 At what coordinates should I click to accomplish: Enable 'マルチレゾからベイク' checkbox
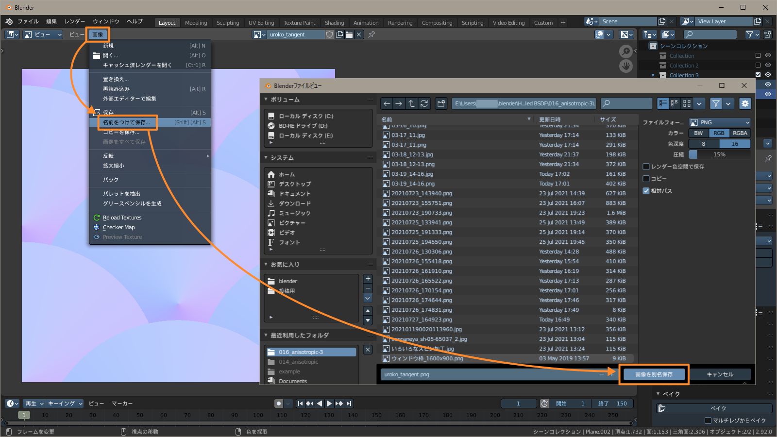click(x=708, y=420)
